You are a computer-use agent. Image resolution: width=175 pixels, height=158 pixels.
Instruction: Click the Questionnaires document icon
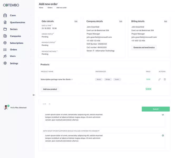point(5,22)
